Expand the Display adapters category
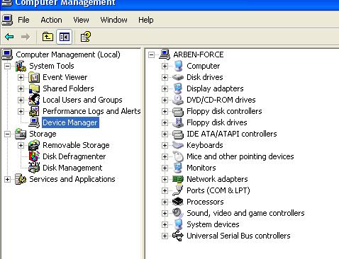Image resolution: width=339 pixels, height=259 pixels. point(165,88)
